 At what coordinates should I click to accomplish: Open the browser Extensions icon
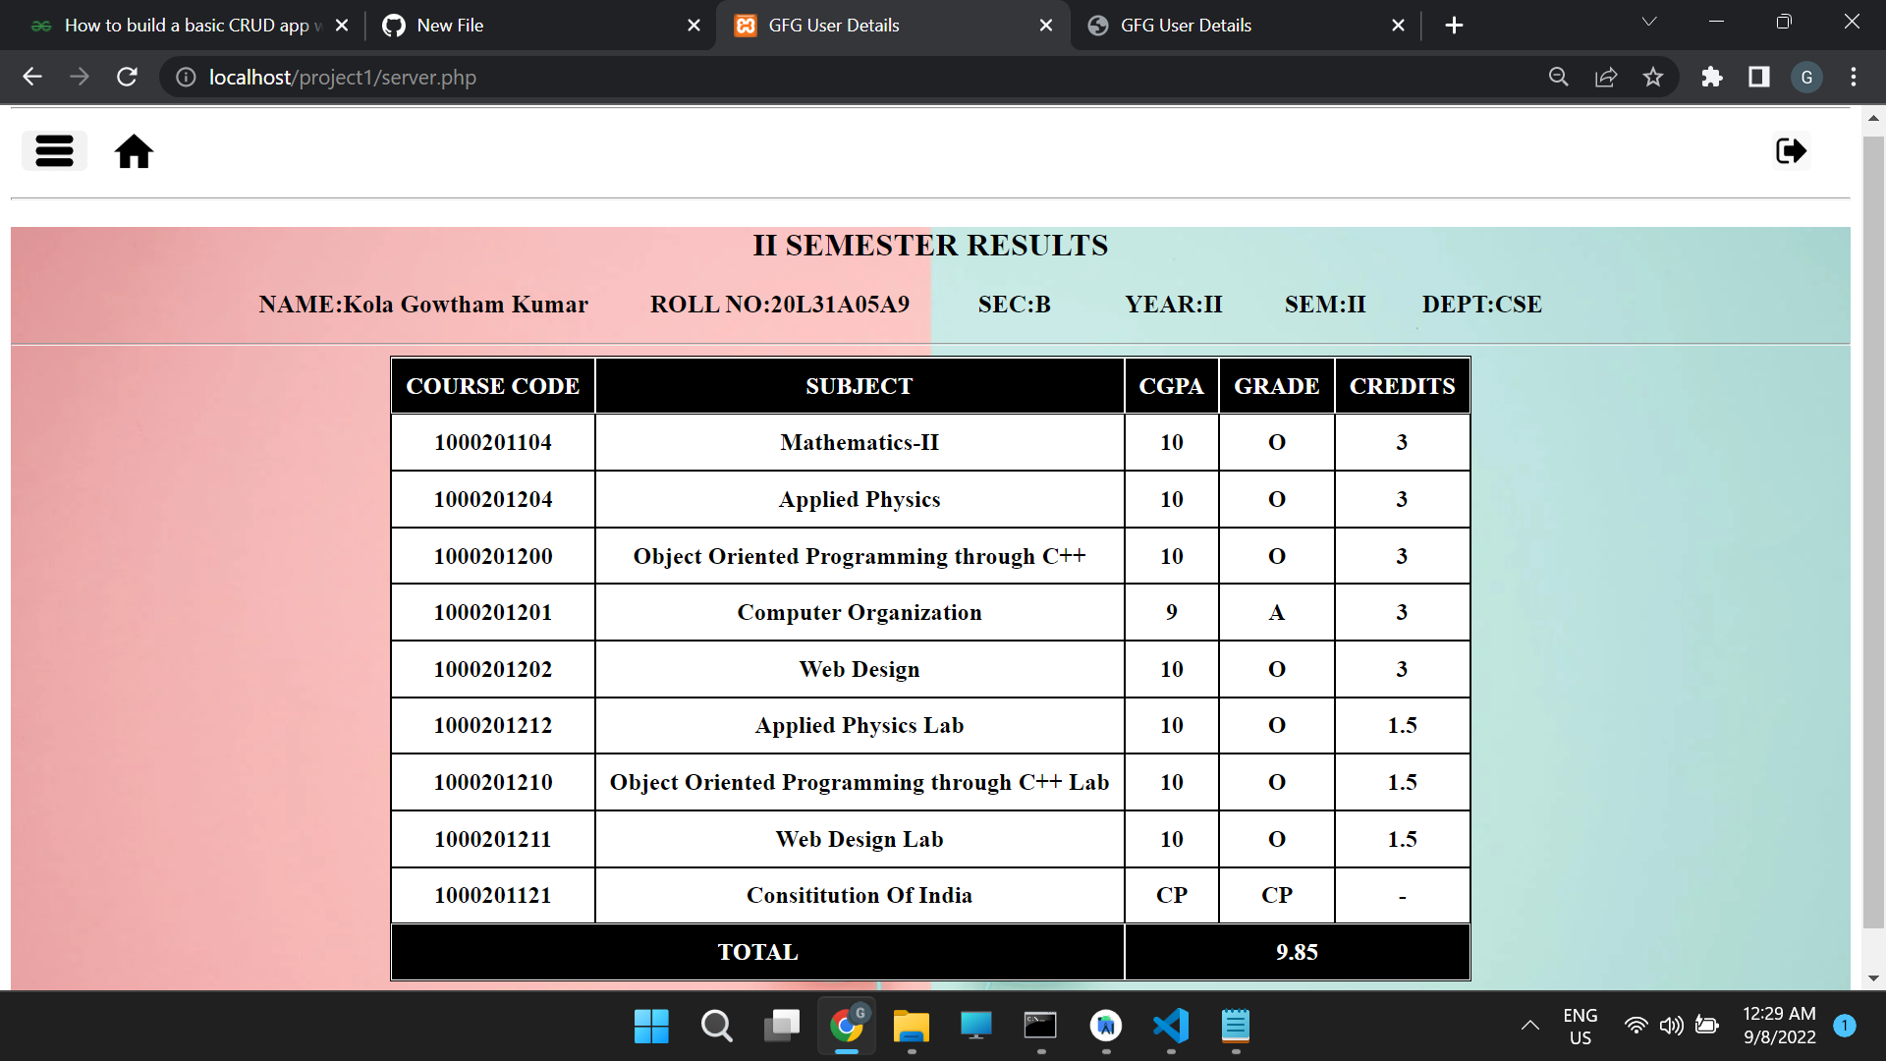click(1711, 77)
